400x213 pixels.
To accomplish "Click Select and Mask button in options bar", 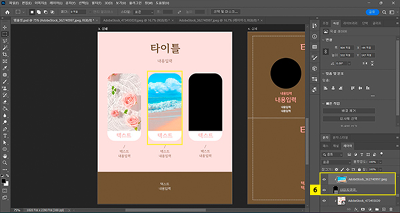I will 226,12.
